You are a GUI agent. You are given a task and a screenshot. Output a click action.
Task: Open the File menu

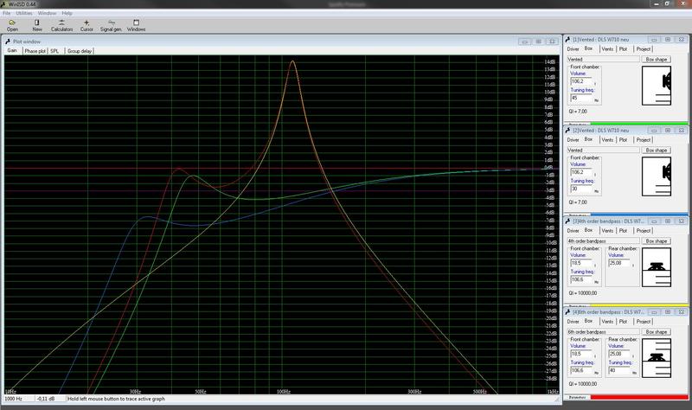(x=7, y=13)
